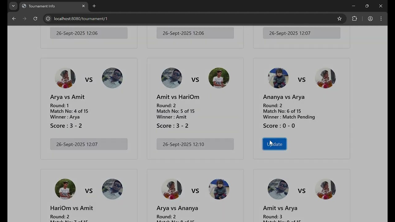
Task: Expand the tab search dropdown arrow
Action: 13,6
